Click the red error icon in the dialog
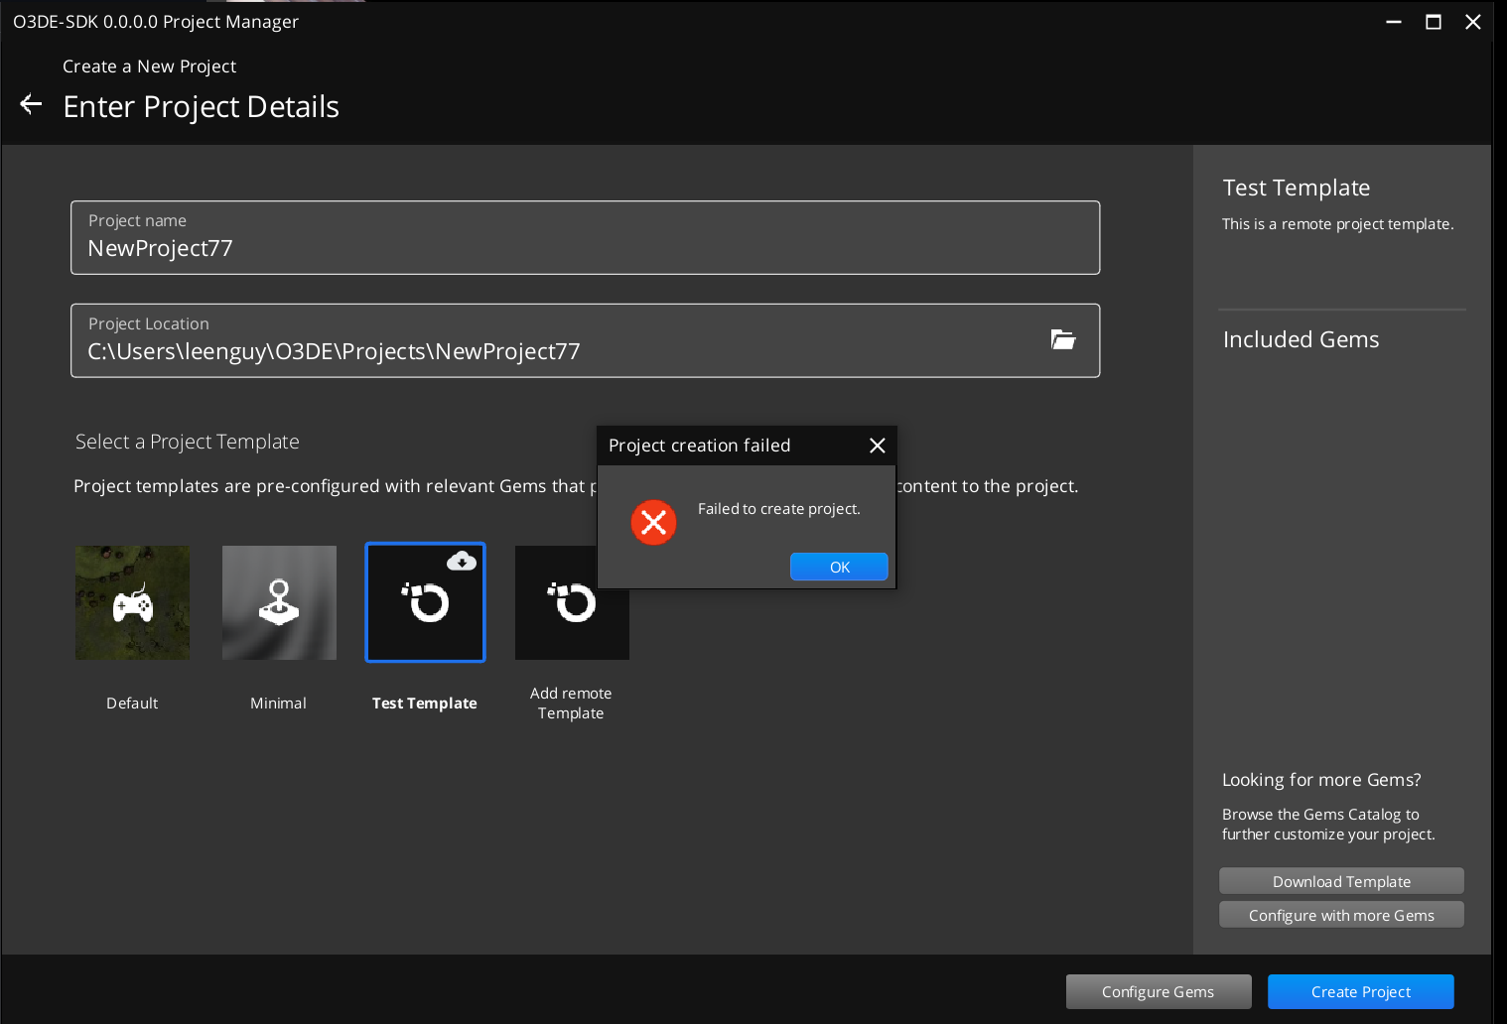This screenshot has width=1507, height=1024. pyautogui.click(x=653, y=522)
